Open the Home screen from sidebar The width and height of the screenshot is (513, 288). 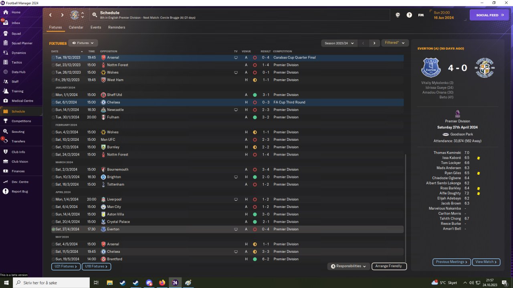pos(16,12)
